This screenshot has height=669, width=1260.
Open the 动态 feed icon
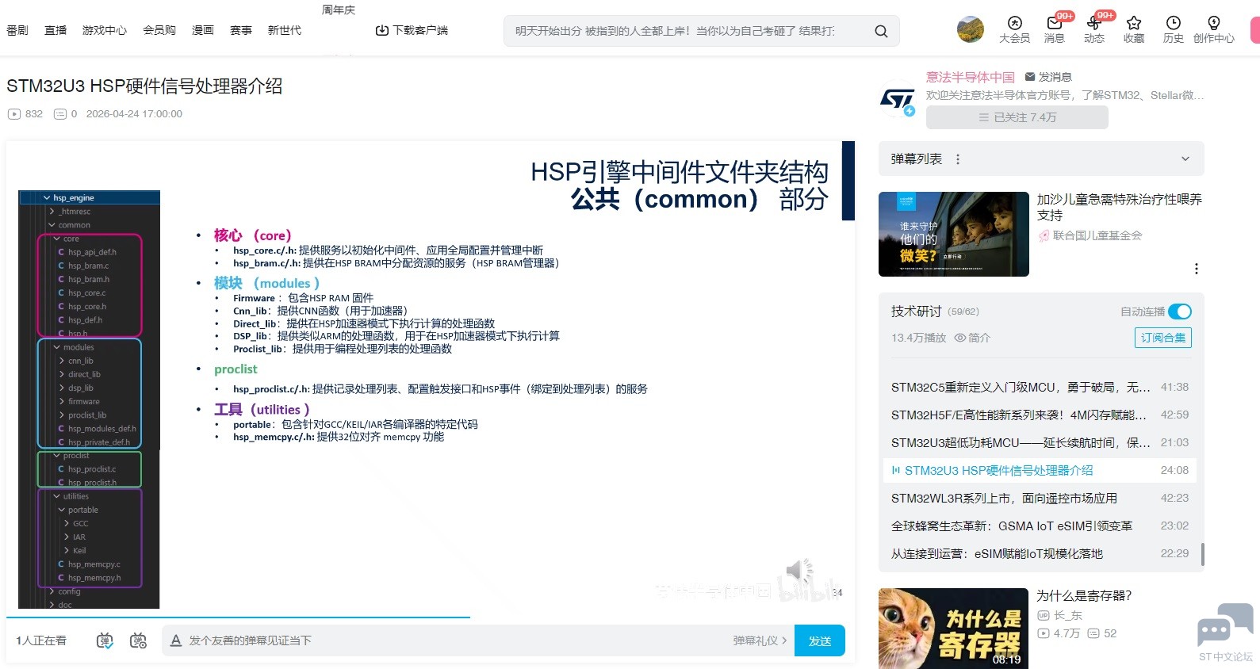[x=1094, y=23]
